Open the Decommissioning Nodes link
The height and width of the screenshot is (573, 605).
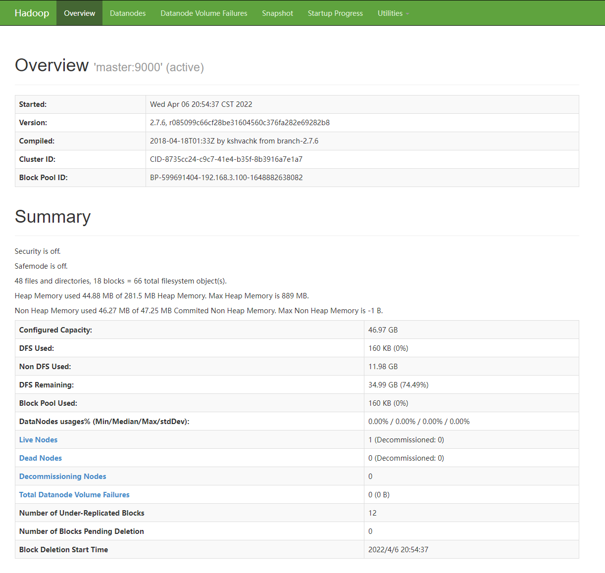(62, 476)
